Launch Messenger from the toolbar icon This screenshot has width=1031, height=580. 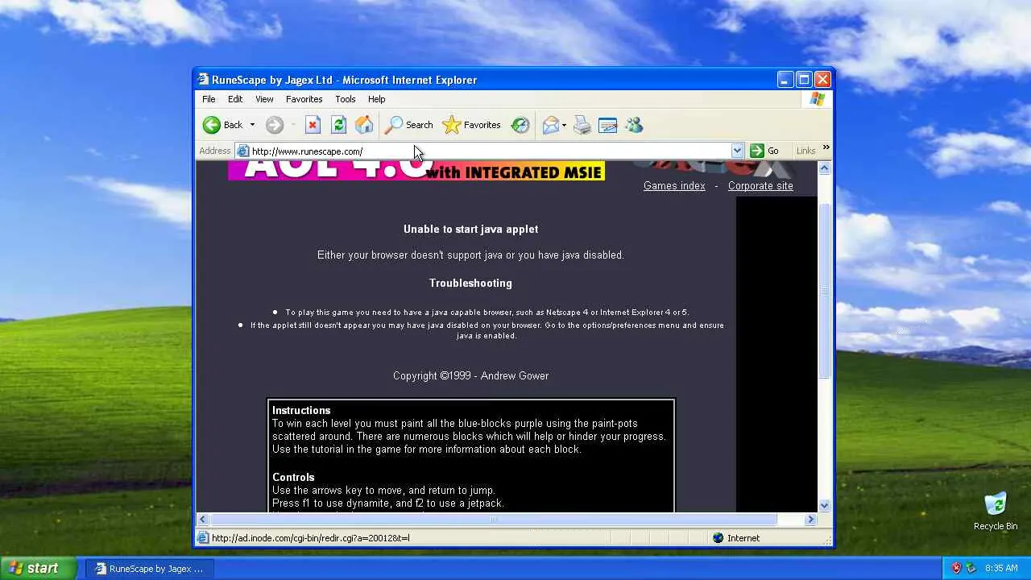tap(634, 125)
